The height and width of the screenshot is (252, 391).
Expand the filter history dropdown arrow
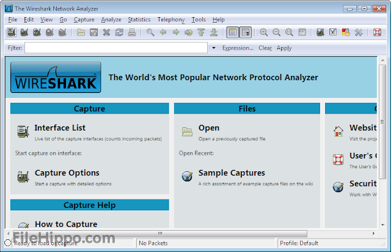(x=214, y=48)
